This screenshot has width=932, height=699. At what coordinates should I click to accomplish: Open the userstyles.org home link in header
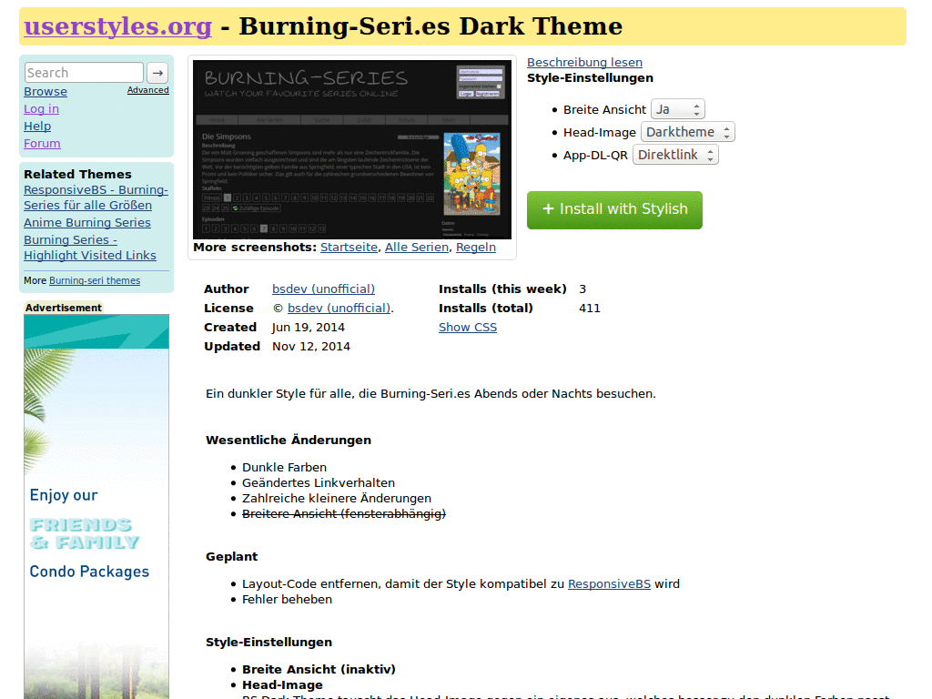tap(117, 26)
